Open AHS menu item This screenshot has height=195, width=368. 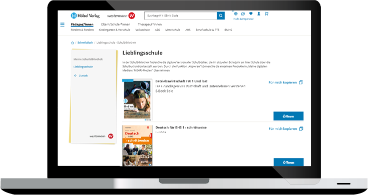(188, 30)
